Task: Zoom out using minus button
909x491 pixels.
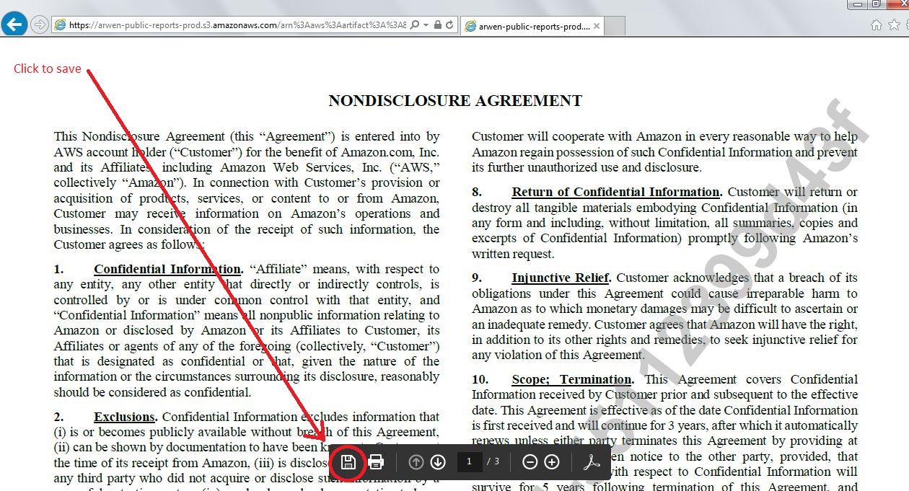Action: (x=530, y=462)
